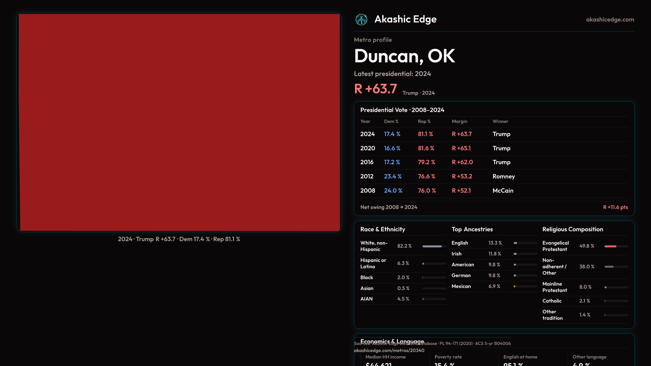
Task: Select the 2020 R +65.1 margin
Action: [461, 148]
